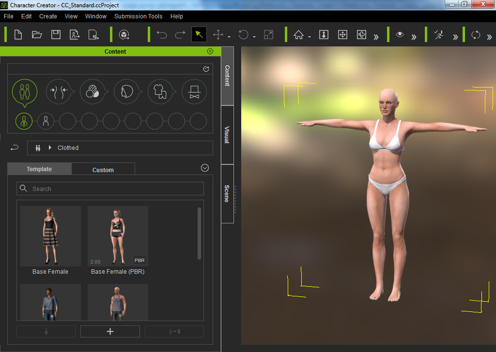Click the Redo arrow in the toolbar
This screenshot has height=352, width=496.
coord(180,35)
